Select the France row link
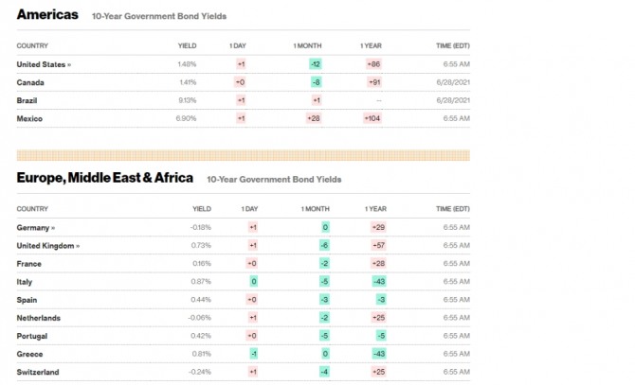Image resolution: width=635 pixels, height=385 pixels. tap(29, 264)
